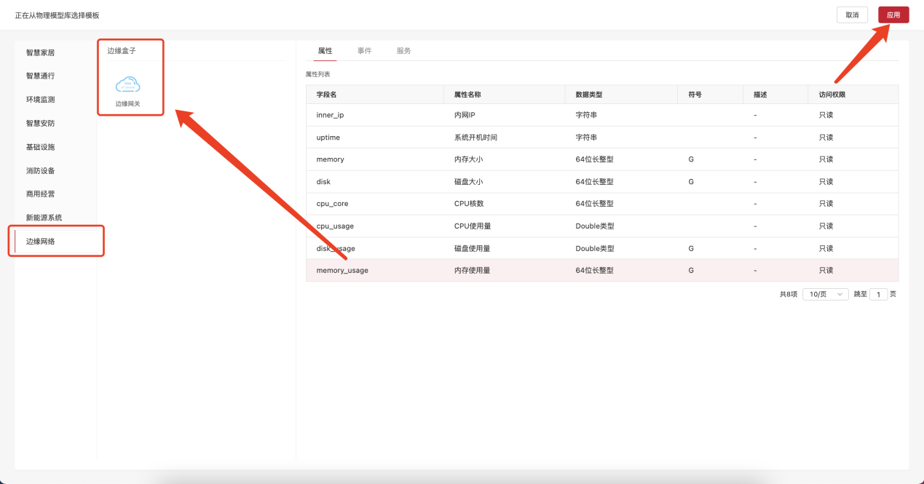Select 基础设施 category

click(x=41, y=147)
